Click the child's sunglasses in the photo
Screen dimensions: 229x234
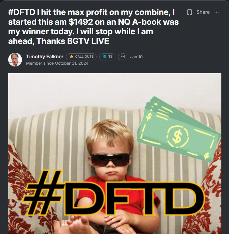[x=110, y=160]
